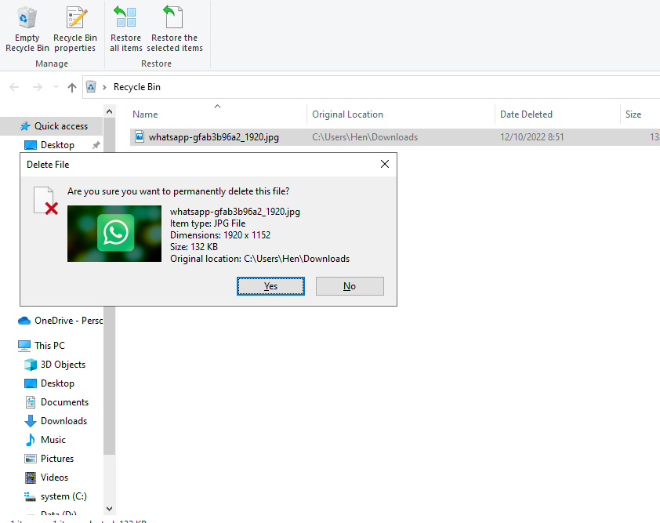Open recent locations dropdown arrow
The image size is (660, 523).
pos(56,87)
